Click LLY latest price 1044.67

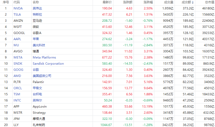click(x=106, y=125)
